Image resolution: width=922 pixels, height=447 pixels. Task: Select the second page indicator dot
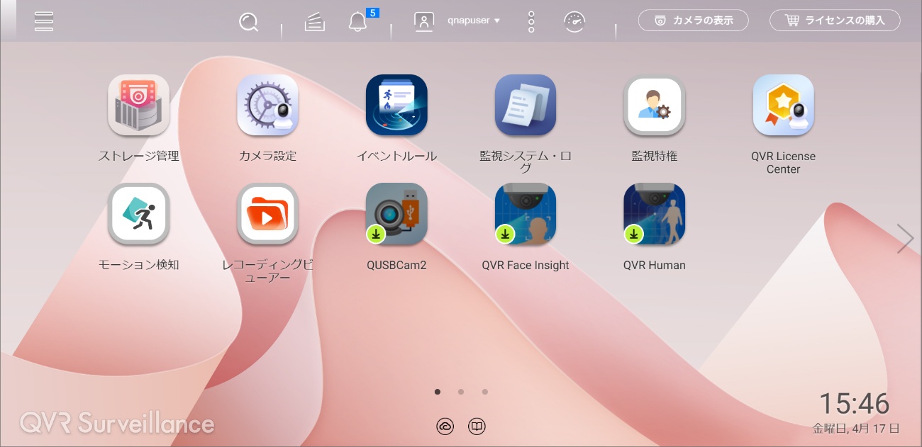tap(461, 391)
